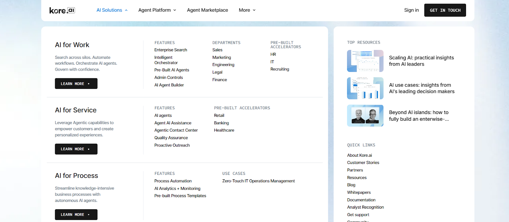Viewport: 509px width, 222px height.
Task: Open Resources quick link
Action: pos(357,178)
